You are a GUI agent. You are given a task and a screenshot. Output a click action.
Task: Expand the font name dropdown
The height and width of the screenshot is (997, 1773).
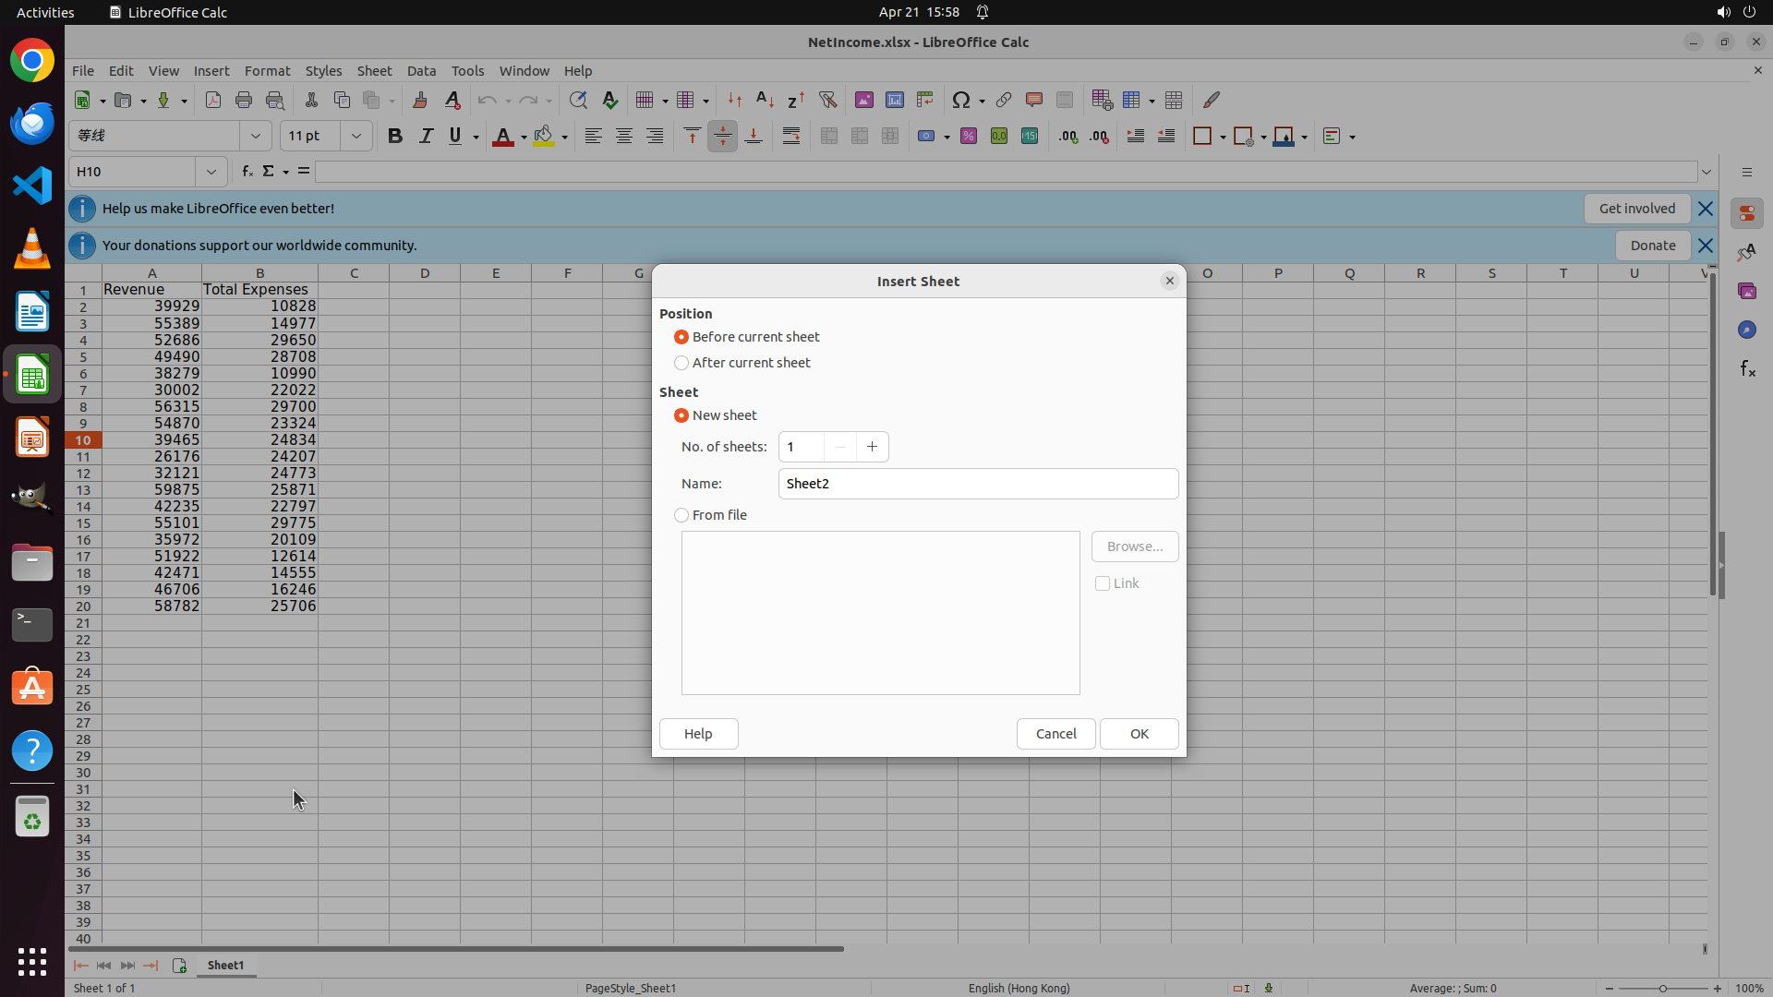[256, 137]
